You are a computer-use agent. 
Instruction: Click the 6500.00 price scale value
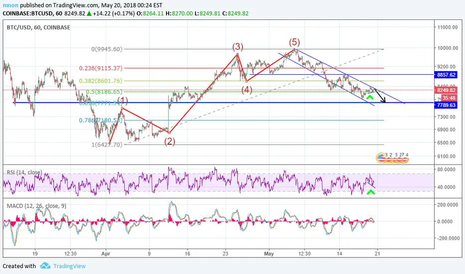447,142
